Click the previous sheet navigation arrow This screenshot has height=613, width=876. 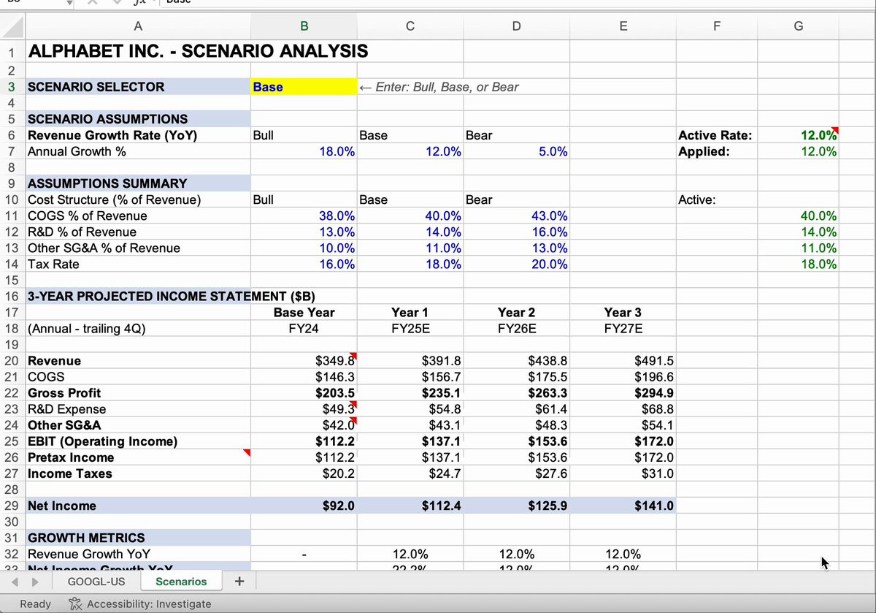(16, 582)
